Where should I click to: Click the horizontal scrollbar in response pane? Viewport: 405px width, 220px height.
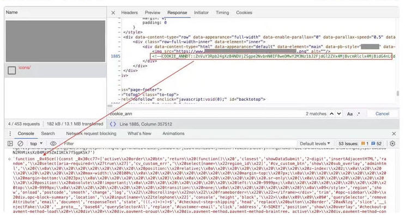tap(110, 106)
